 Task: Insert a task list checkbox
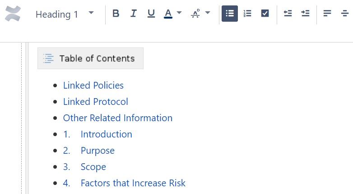265,14
